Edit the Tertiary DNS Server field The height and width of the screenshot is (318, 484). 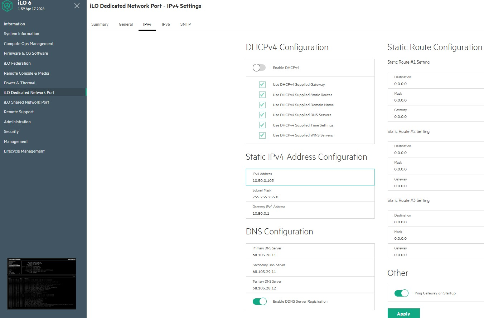[310, 285]
